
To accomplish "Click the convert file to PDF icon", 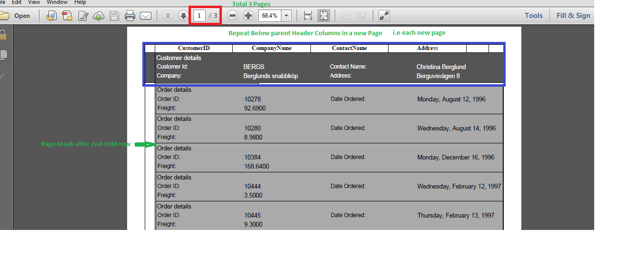I will coord(51,16).
